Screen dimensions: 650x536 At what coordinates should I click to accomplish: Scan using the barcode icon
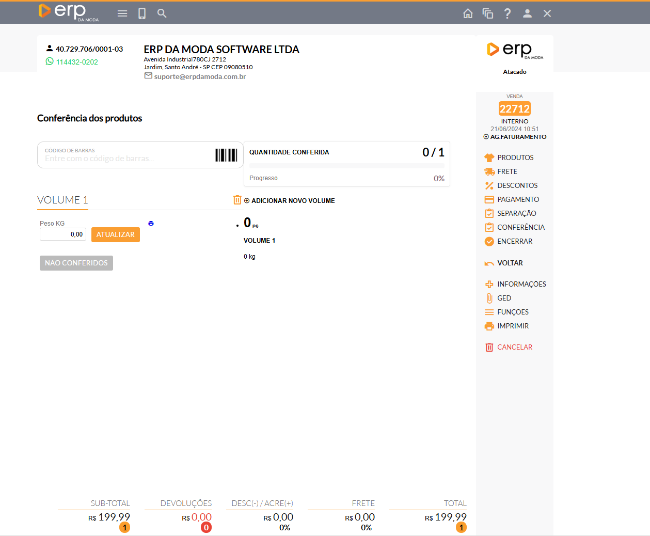(226, 155)
